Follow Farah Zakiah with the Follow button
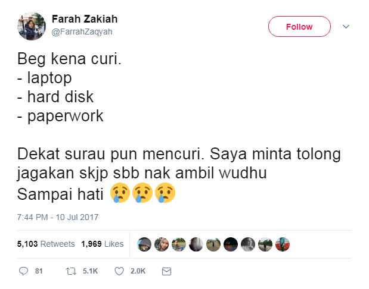 tap(299, 27)
